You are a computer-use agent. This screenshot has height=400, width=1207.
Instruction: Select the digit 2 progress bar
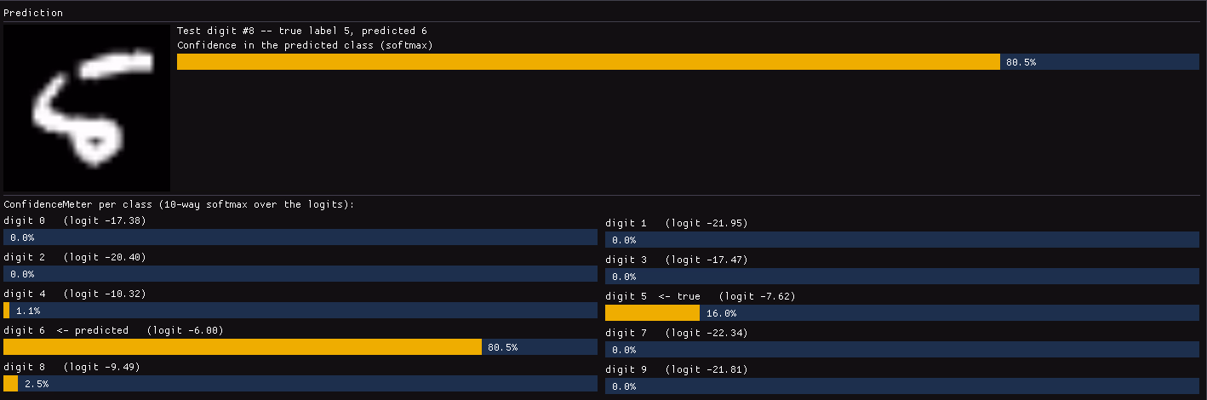pyautogui.click(x=300, y=274)
